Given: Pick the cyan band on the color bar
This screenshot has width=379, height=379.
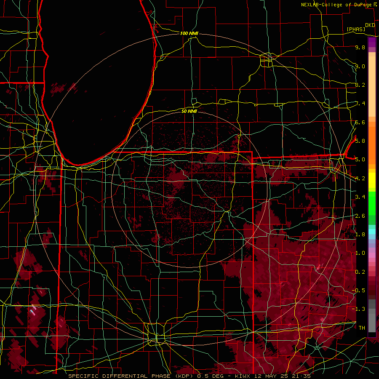Looking at the screenshot, I should [372, 232].
